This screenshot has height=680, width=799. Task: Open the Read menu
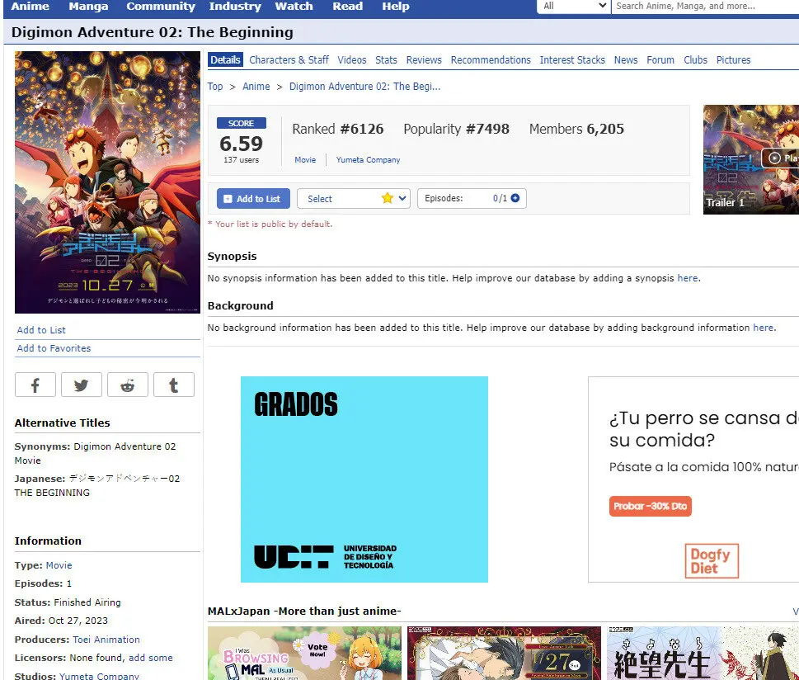click(347, 6)
